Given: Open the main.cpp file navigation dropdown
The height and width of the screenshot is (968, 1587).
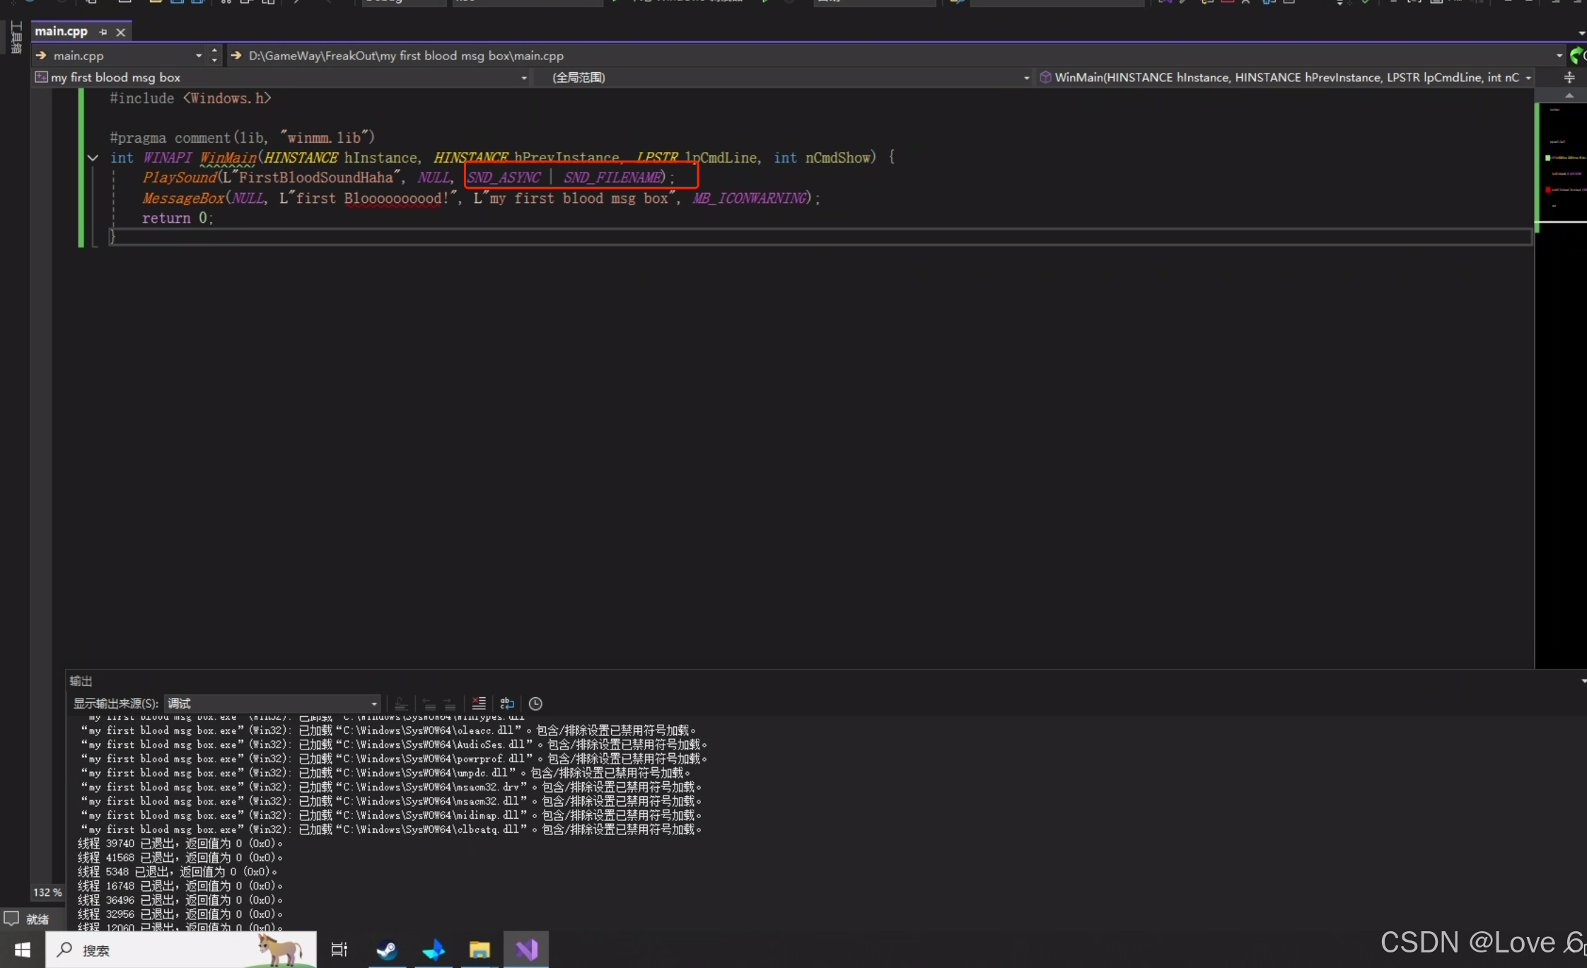Looking at the screenshot, I should pos(199,56).
